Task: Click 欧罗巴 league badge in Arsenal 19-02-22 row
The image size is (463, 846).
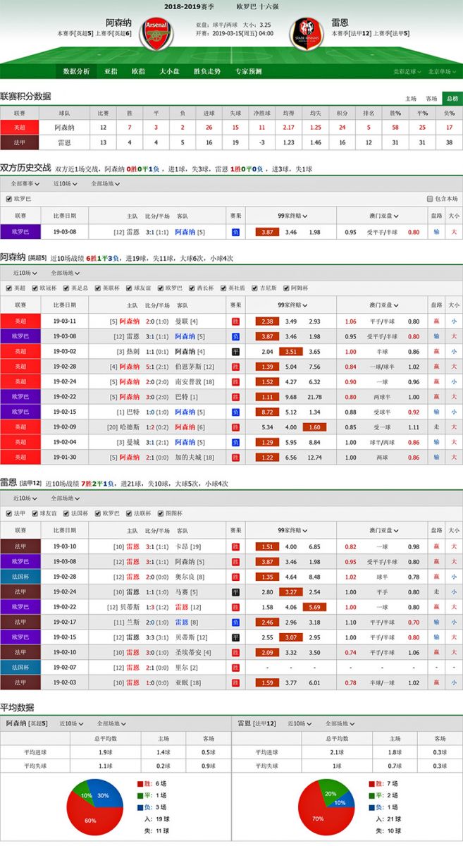Action: coord(20,397)
